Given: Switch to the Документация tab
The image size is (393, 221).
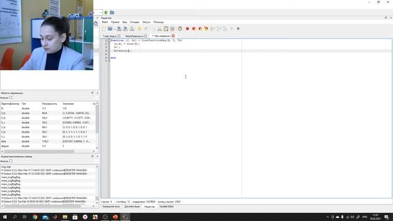Looking at the screenshot, I should pyautogui.click(x=132, y=207).
